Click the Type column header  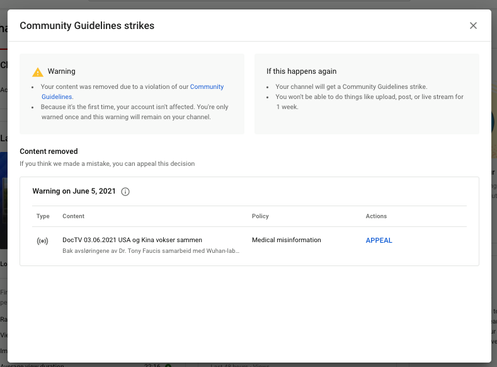tap(43, 216)
